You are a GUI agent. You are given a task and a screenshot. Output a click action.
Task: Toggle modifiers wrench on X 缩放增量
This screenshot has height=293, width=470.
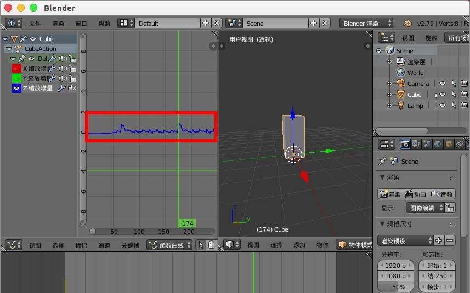[52, 68]
